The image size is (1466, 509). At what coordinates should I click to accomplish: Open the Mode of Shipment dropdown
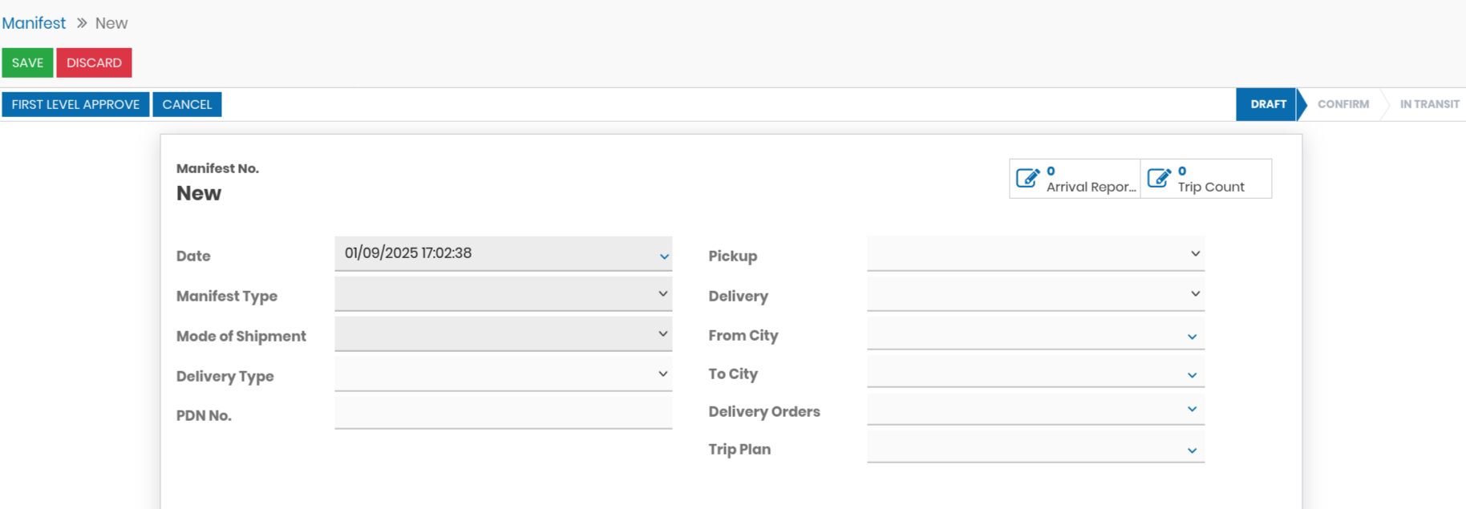point(662,334)
